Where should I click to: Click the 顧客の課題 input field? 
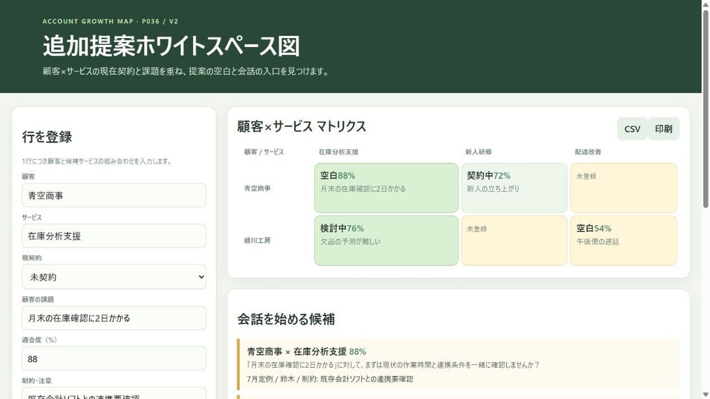pyautogui.click(x=114, y=318)
